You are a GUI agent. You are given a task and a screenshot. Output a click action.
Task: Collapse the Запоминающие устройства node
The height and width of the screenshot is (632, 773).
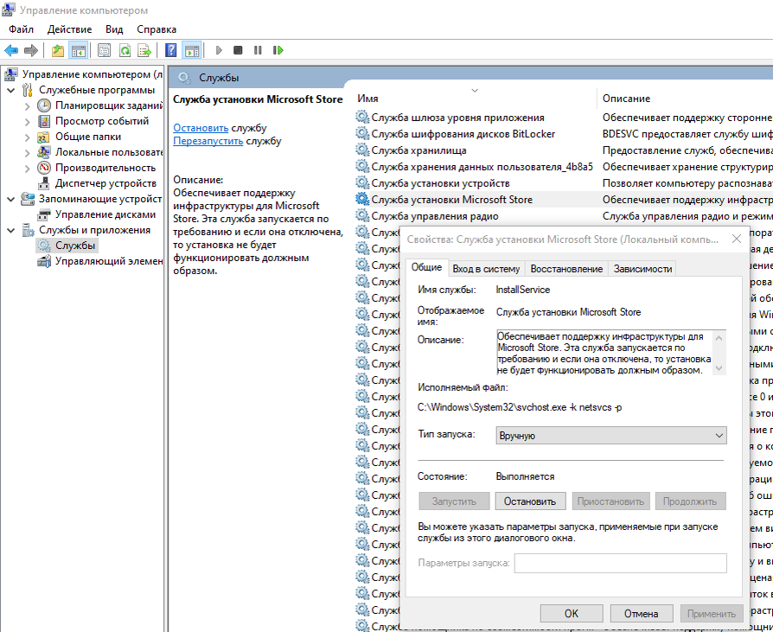[11, 199]
